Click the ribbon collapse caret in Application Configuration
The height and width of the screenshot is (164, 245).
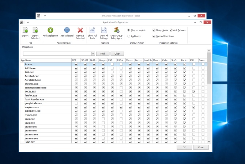pyautogui.click(x=28, y=22)
